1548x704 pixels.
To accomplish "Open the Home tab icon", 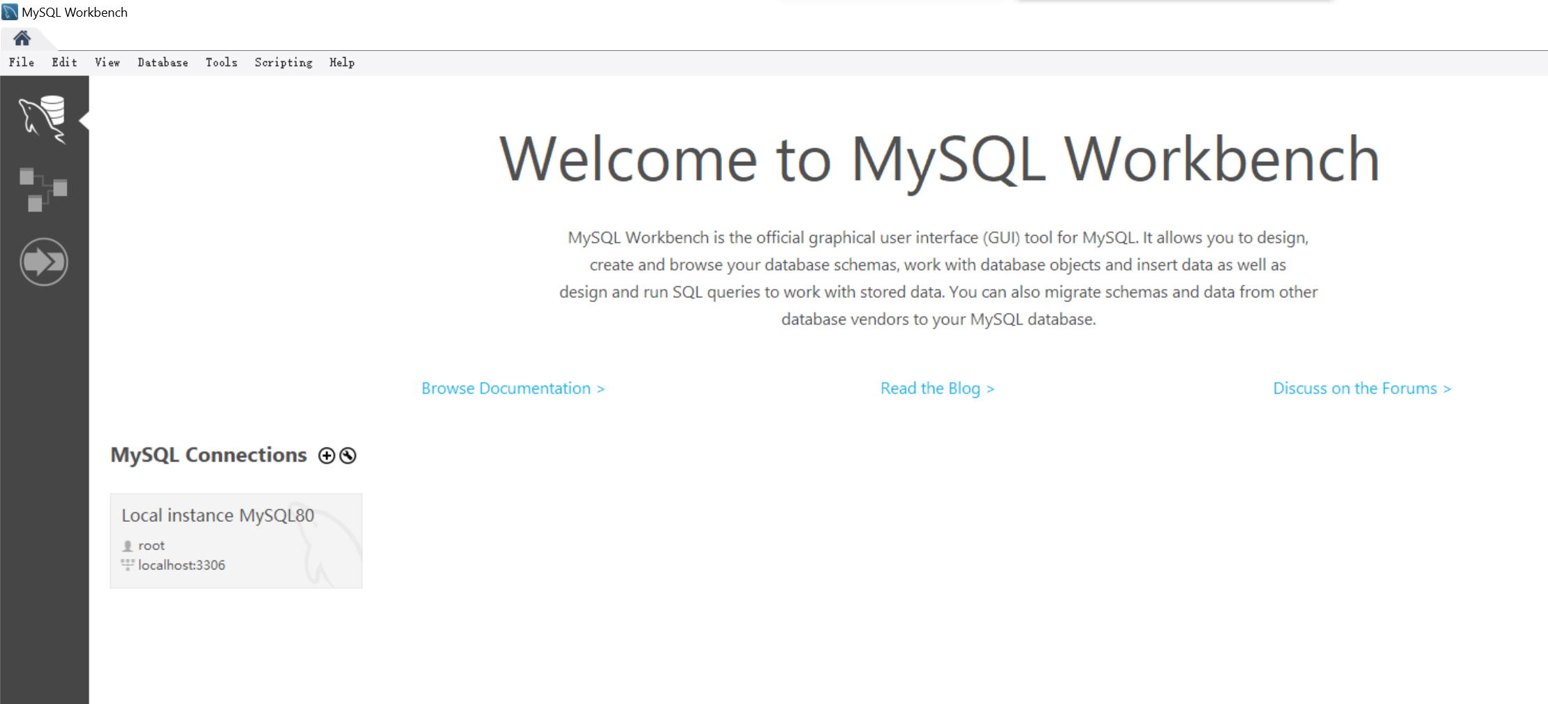I will [22, 38].
